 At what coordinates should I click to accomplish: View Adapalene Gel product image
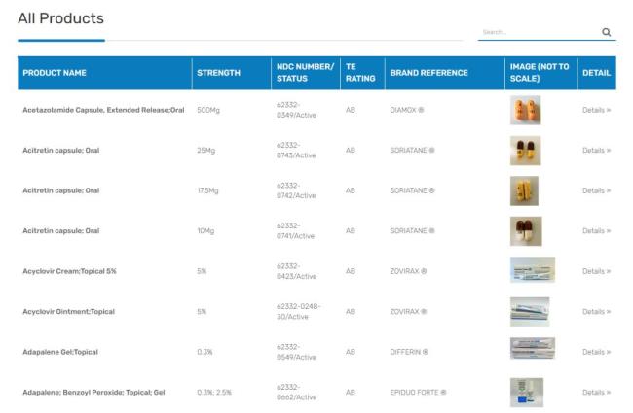(x=533, y=348)
